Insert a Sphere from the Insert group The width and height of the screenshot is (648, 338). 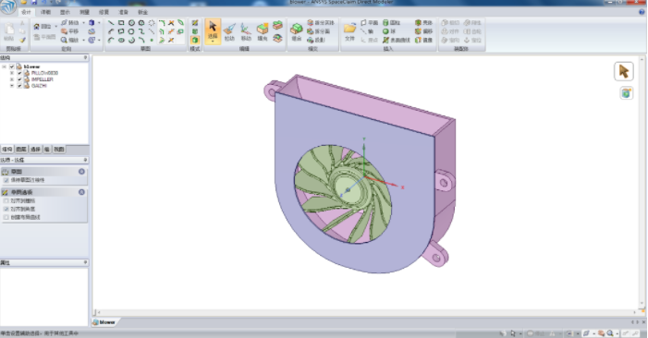[389, 31]
